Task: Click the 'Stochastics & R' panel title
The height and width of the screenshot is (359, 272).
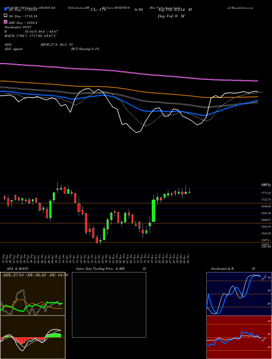Action: (222, 269)
